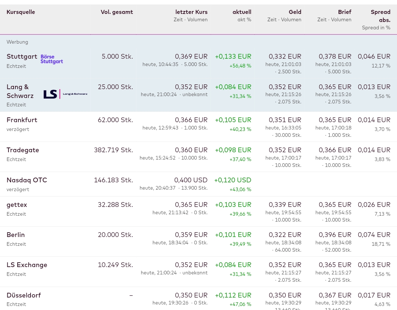Select Berlin ask price 0,396 EUR
The image size is (397, 310).
coord(335,235)
